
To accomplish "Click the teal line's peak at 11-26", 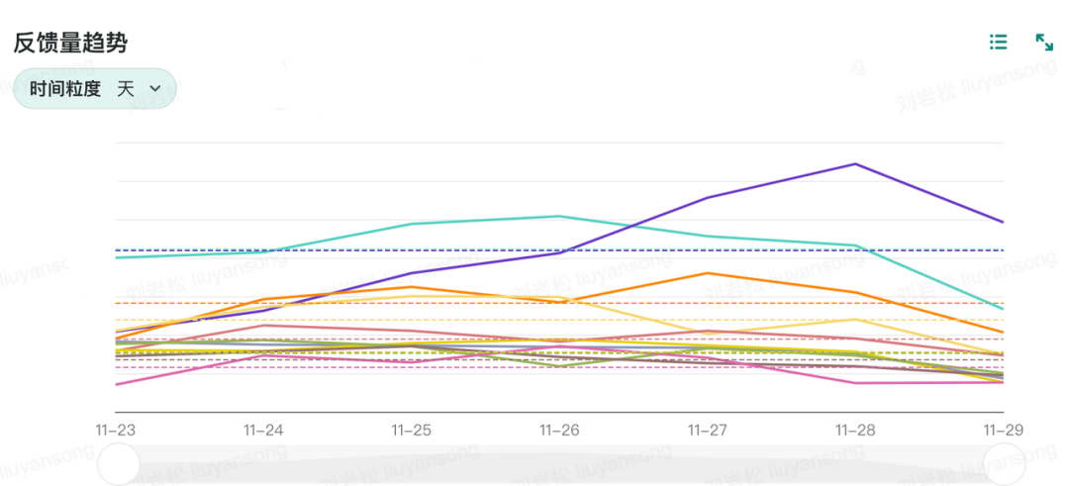I will [x=559, y=216].
